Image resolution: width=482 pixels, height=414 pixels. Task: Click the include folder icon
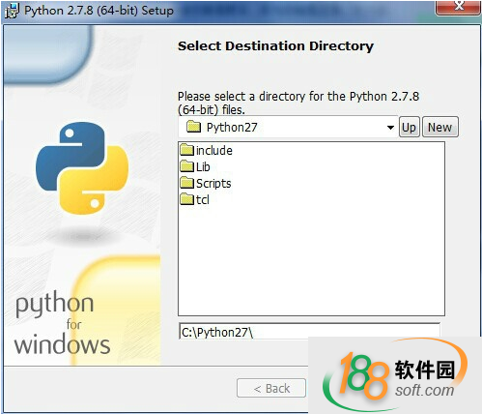tap(186, 150)
